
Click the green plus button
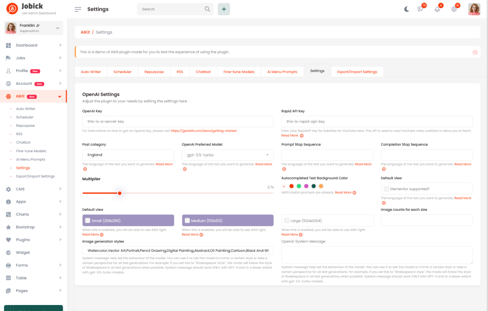pyautogui.click(x=224, y=9)
